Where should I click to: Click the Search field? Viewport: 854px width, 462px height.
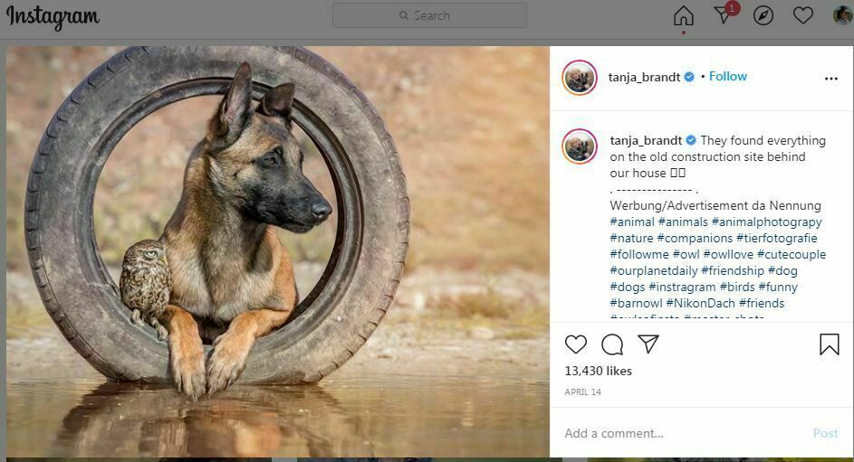click(x=429, y=15)
